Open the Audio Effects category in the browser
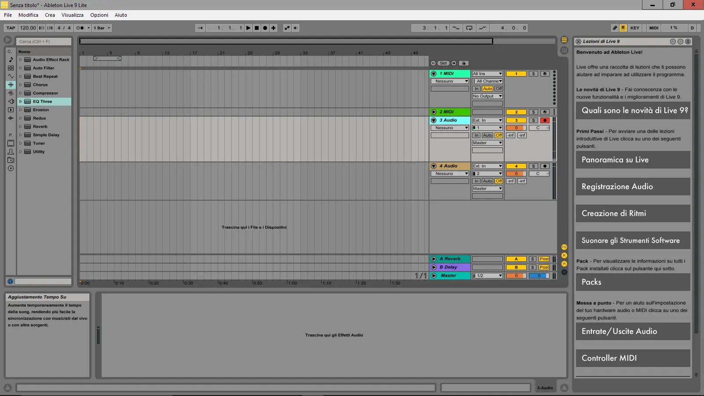The width and height of the screenshot is (704, 396). (11, 84)
